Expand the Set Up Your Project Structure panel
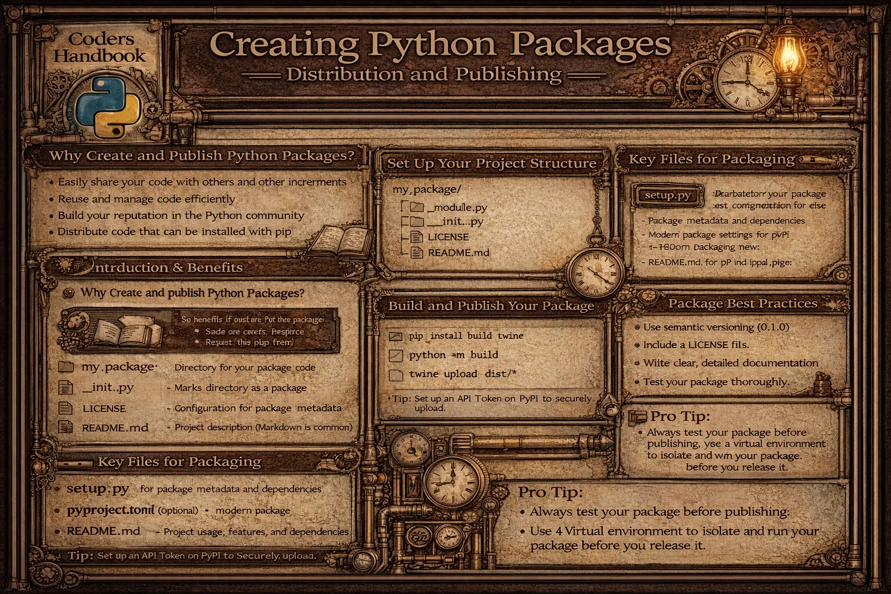 490,164
